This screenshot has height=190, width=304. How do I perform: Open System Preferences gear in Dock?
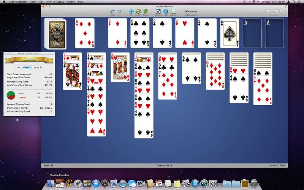[213, 184]
